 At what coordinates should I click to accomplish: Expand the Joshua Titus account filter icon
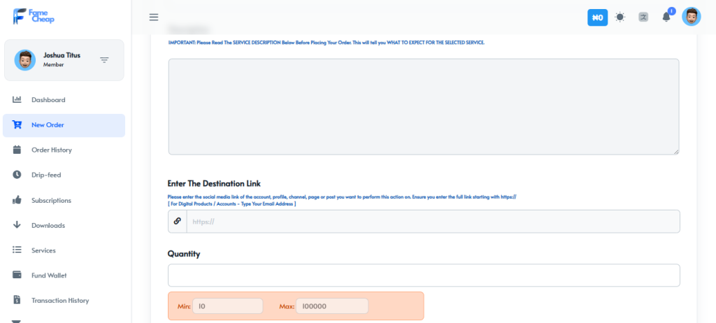click(x=105, y=60)
